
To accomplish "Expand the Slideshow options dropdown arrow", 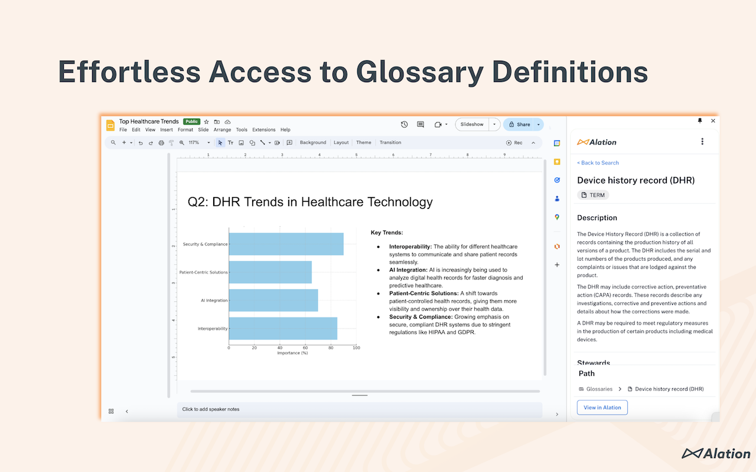I will pyautogui.click(x=494, y=124).
